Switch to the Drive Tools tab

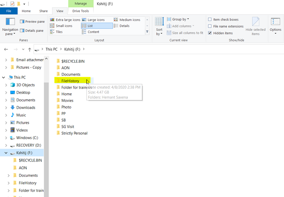click(81, 11)
